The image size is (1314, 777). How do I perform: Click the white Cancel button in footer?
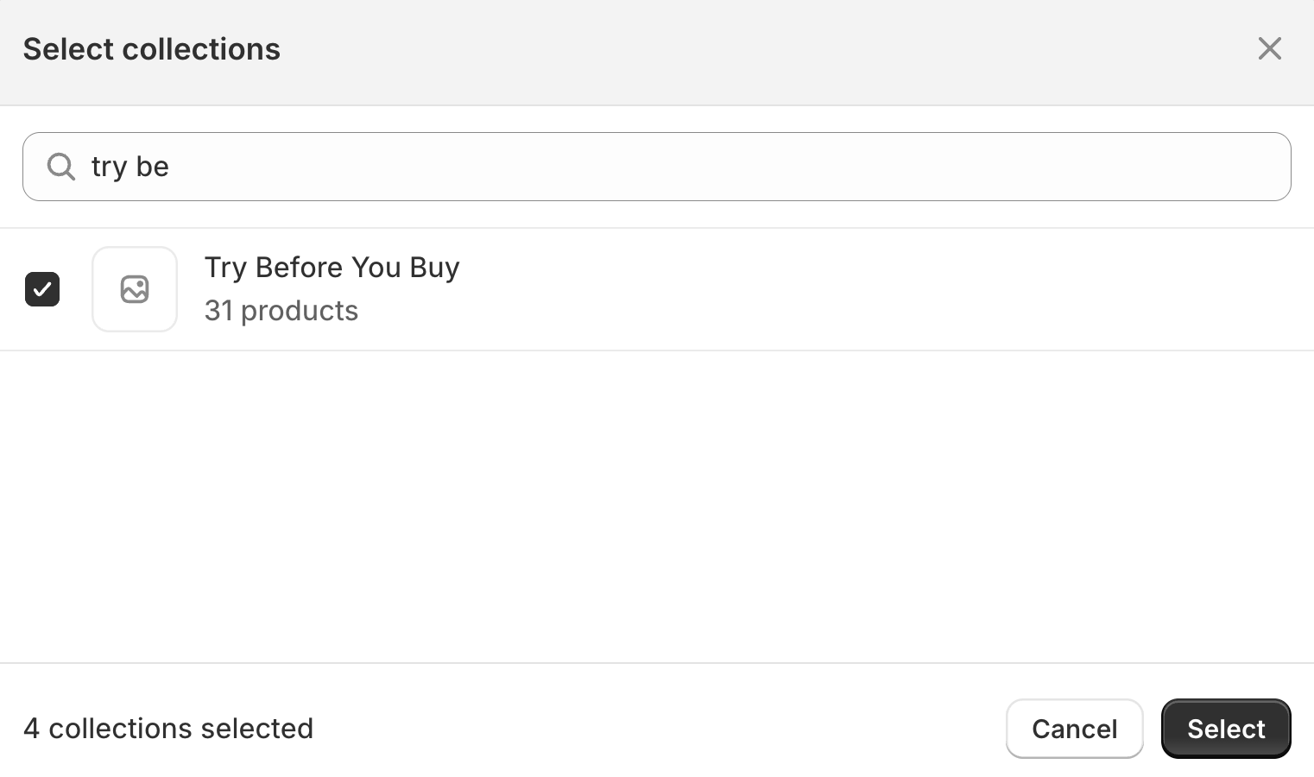[x=1074, y=729]
